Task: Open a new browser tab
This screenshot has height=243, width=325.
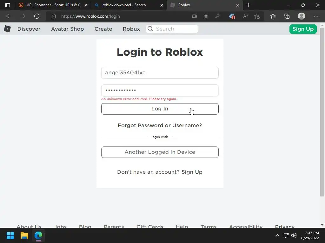Action: (x=248, y=5)
